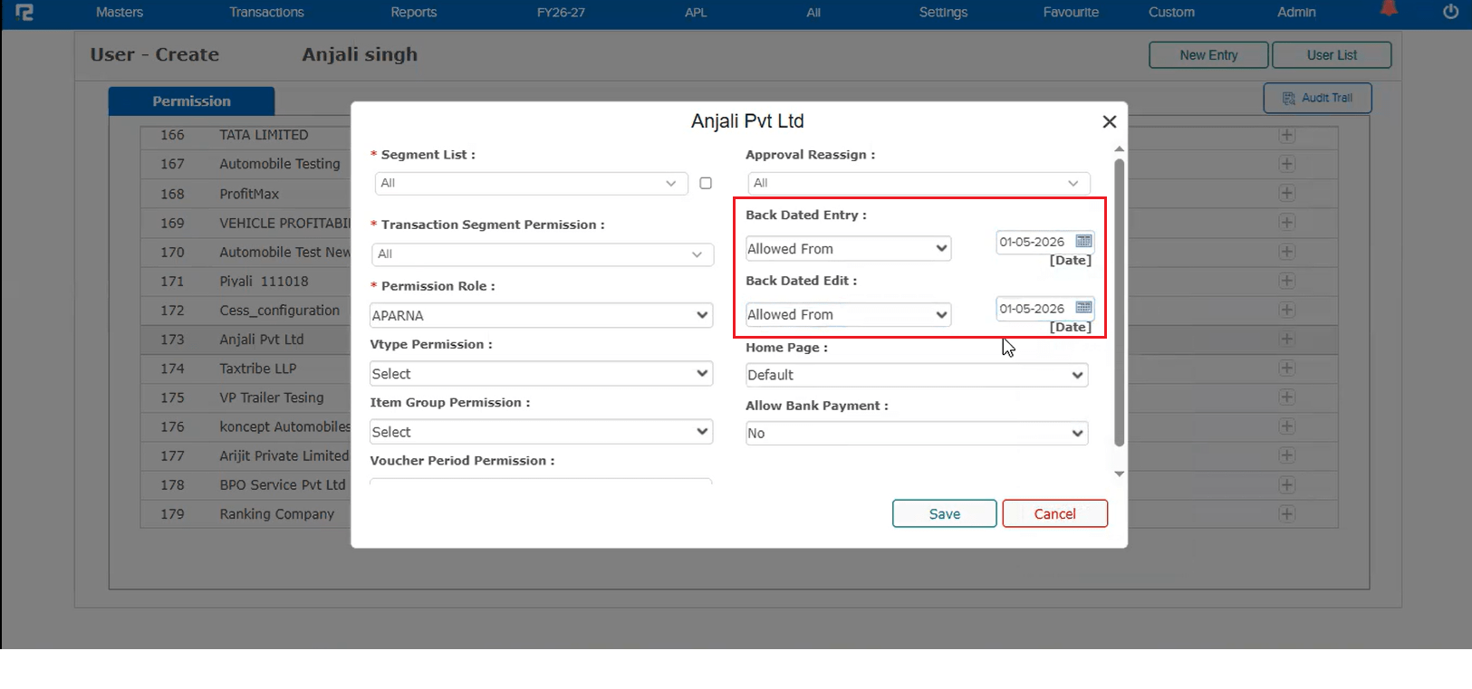Open the Transactions menu
Viewport: 1472px width, 689px height.
pos(266,12)
